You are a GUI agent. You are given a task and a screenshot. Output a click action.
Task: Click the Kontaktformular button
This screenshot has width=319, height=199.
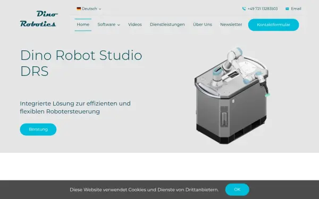point(273,25)
